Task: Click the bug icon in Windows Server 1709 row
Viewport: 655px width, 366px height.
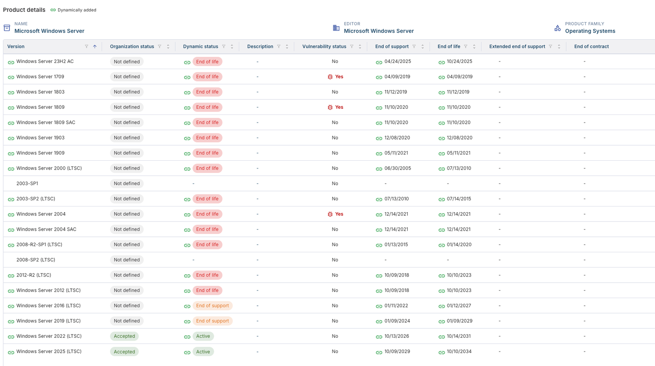Action: [x=330, y=77]
